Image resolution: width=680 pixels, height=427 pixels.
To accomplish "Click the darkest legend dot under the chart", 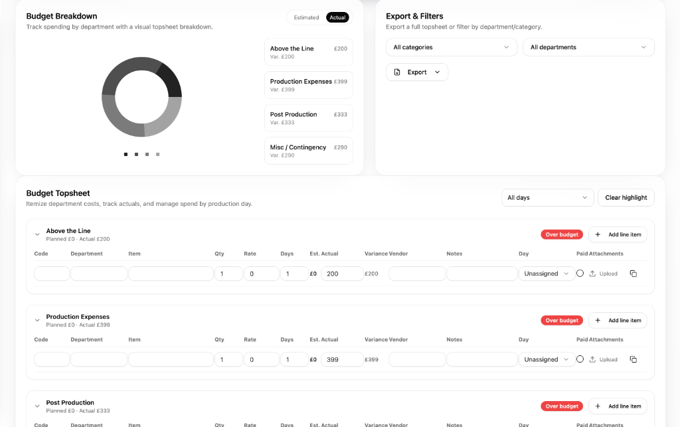I will 126,154.
